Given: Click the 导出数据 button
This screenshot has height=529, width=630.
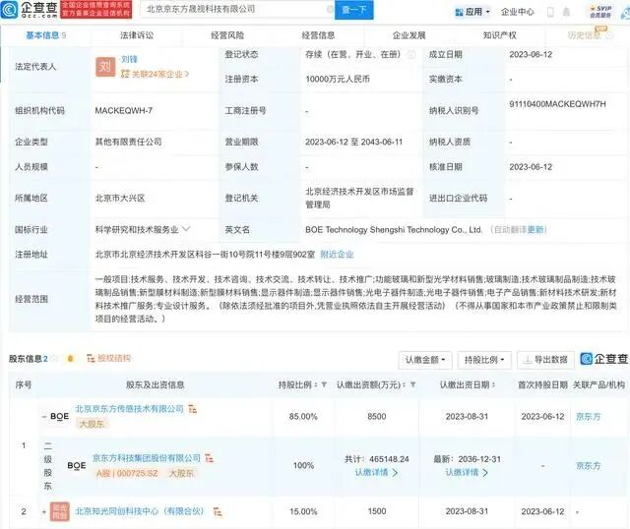Looking at the screenshot, I should pos(545,360).
